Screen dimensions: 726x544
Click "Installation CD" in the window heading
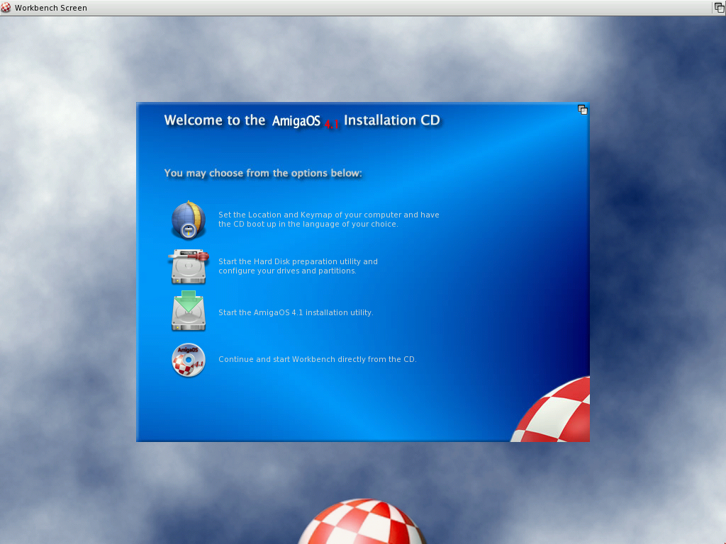(392, 120)
